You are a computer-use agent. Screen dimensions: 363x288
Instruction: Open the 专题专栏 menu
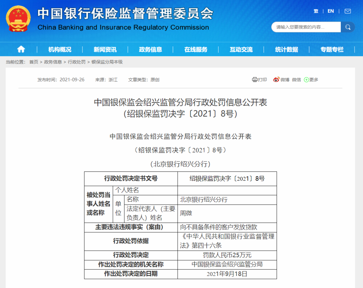[x=332, y=49]
